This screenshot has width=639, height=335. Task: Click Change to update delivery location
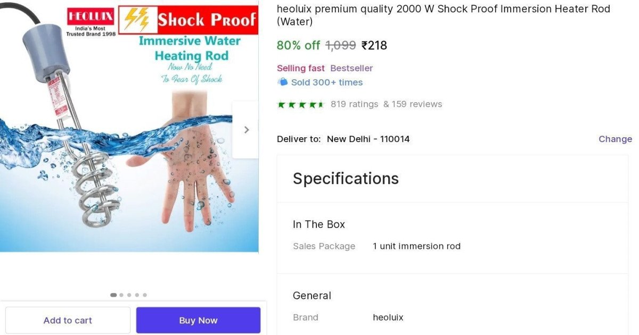tap(615, 139)
